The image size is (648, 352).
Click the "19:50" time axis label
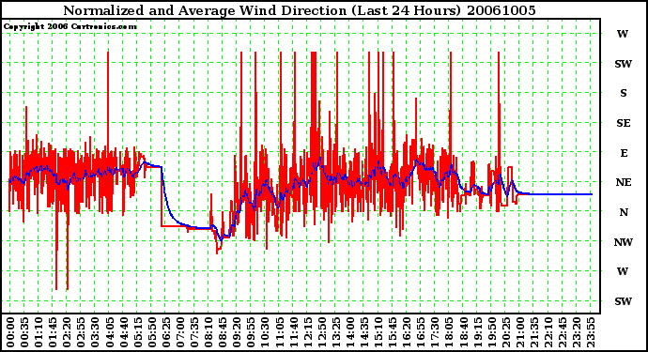click(x=491, y=332)
